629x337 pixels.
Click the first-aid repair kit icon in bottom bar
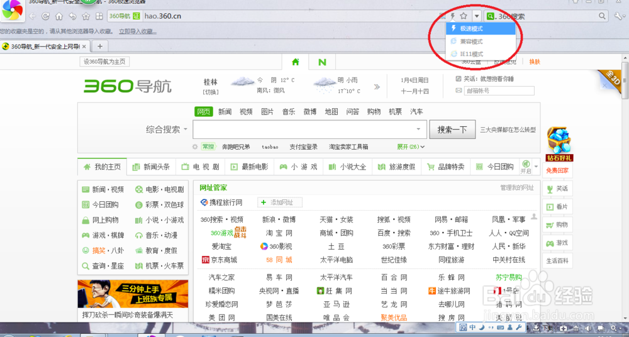pyautogui.click(x=564, y=328)
